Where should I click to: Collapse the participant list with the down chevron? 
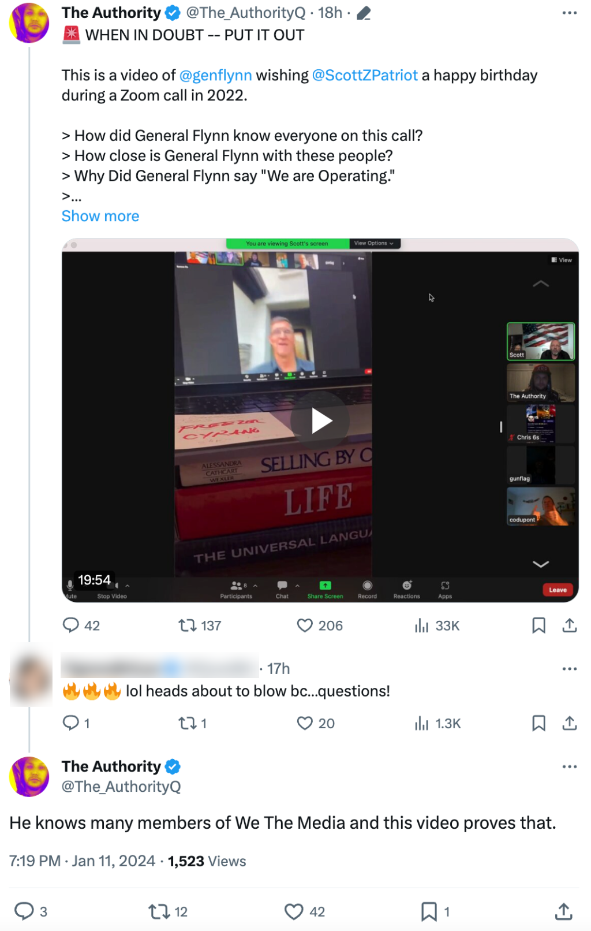pyautogui.click(x=540, y=564)
